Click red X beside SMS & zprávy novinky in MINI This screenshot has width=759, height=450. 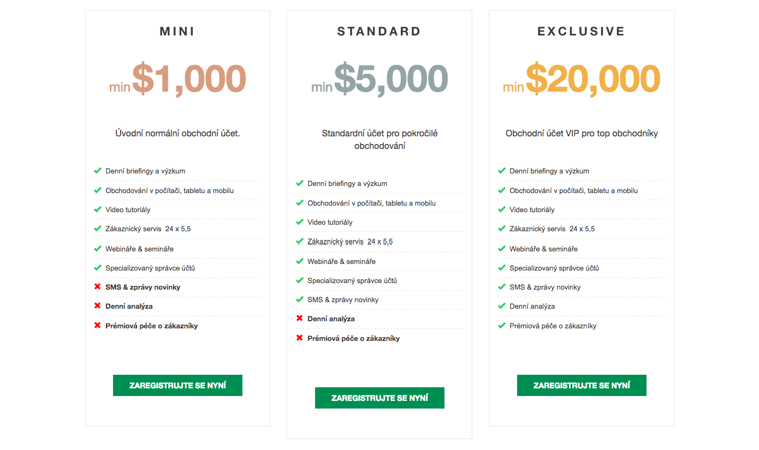pos(98,287)
